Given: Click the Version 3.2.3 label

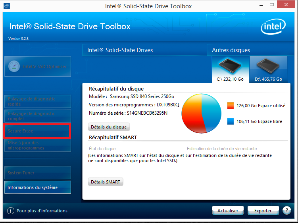Looking at the screenshot, I should point(18,39).
